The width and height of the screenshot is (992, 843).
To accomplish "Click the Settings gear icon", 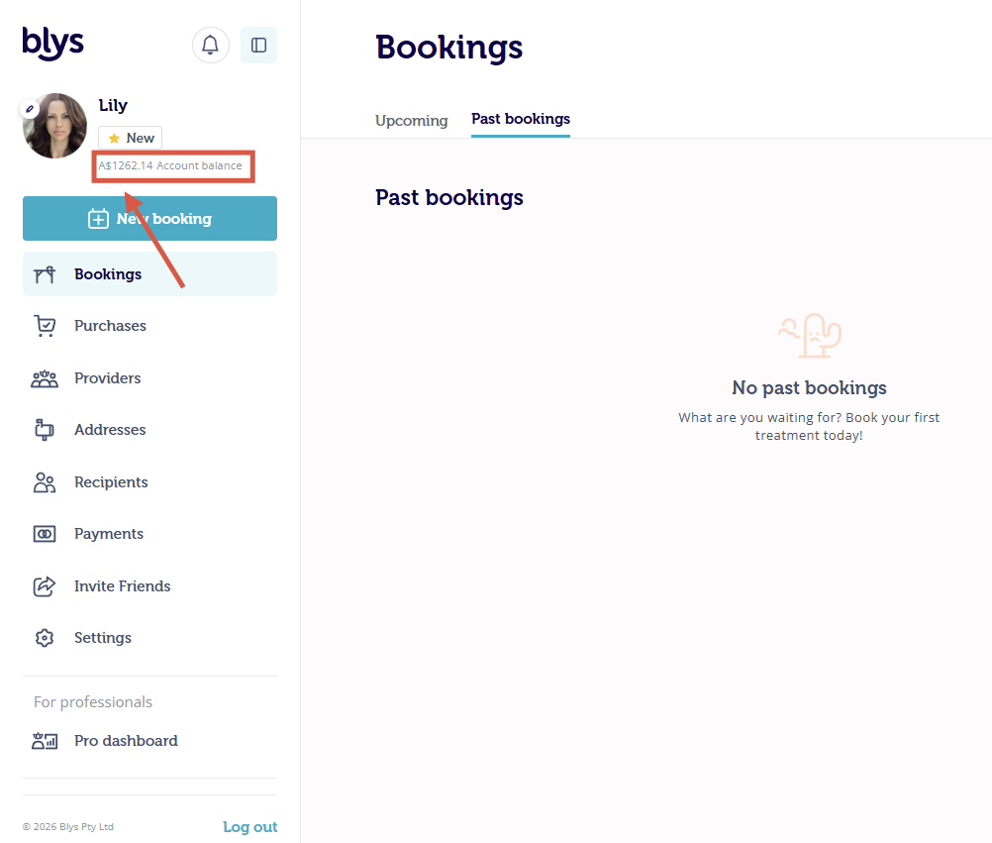I will (x=45, y=638).
